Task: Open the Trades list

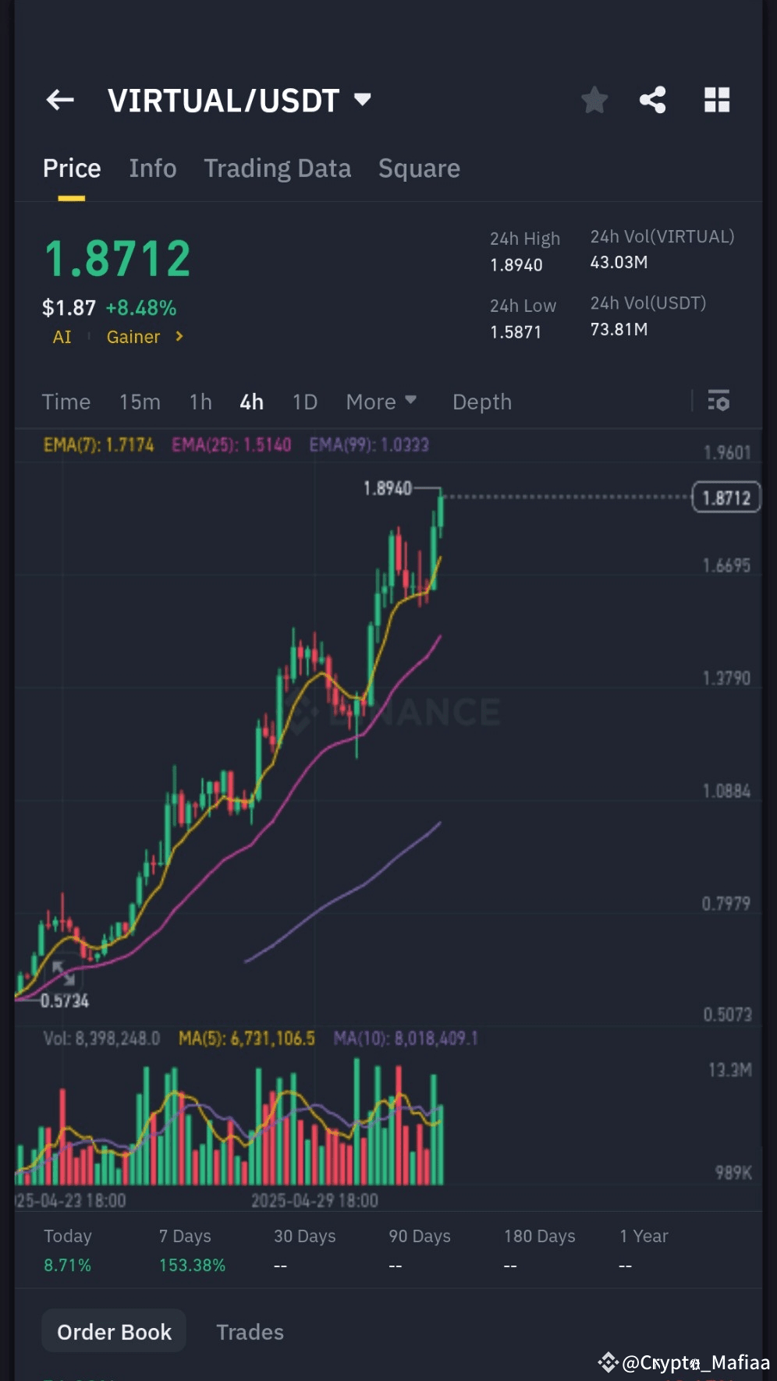Action: (250, 1332)
